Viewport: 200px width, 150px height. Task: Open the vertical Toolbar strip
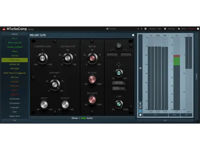click(x=196, y=76)
